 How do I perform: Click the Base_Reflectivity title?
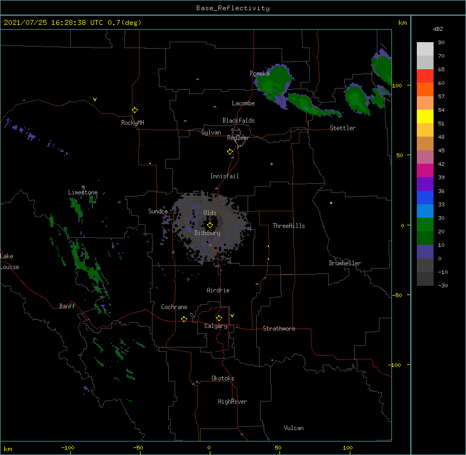233,8
